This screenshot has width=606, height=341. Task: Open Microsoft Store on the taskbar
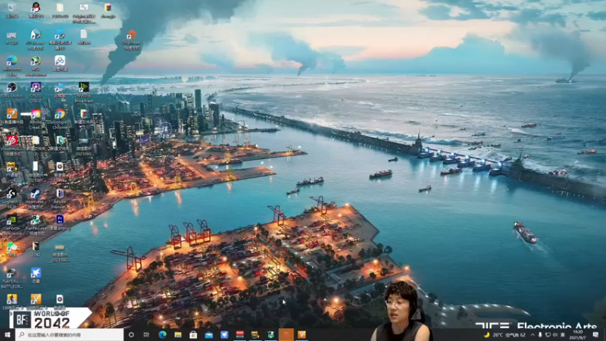193,334
